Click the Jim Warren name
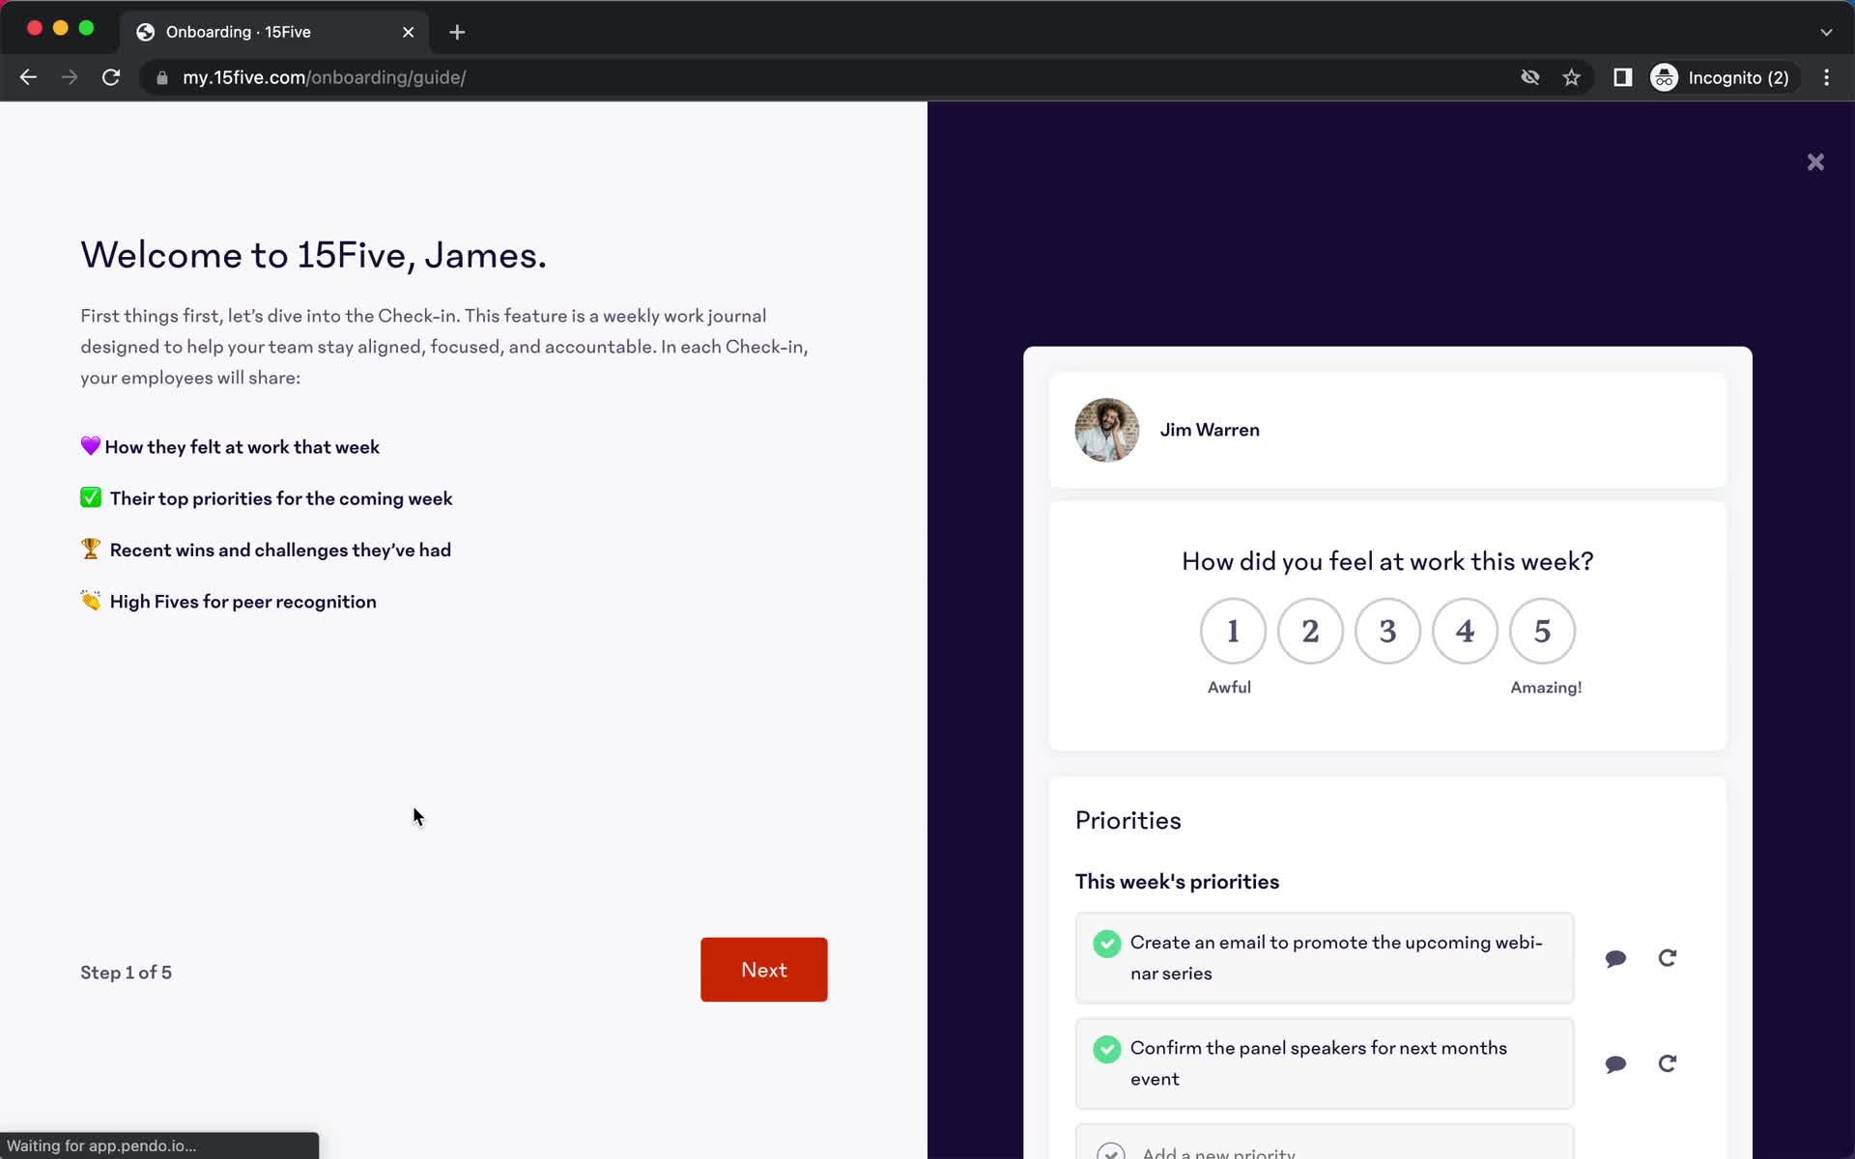Viewport: 1855px width, 1159px height. pyautogui.click(x=1210, y=430)
